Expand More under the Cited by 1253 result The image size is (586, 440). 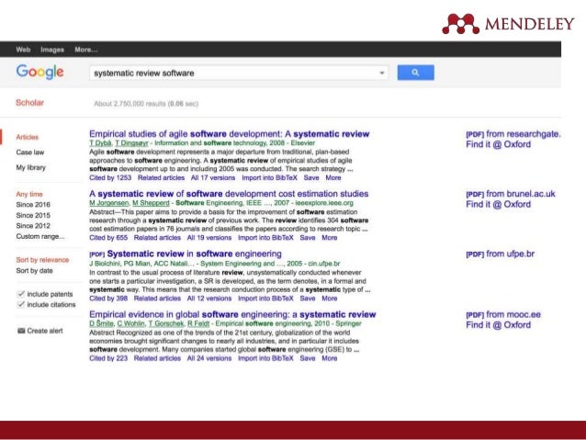pos(333,177)
